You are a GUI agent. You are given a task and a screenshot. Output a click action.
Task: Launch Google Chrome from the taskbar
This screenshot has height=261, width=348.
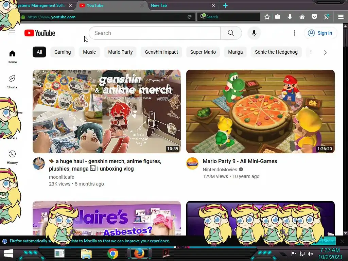click(x=113, y=254)
